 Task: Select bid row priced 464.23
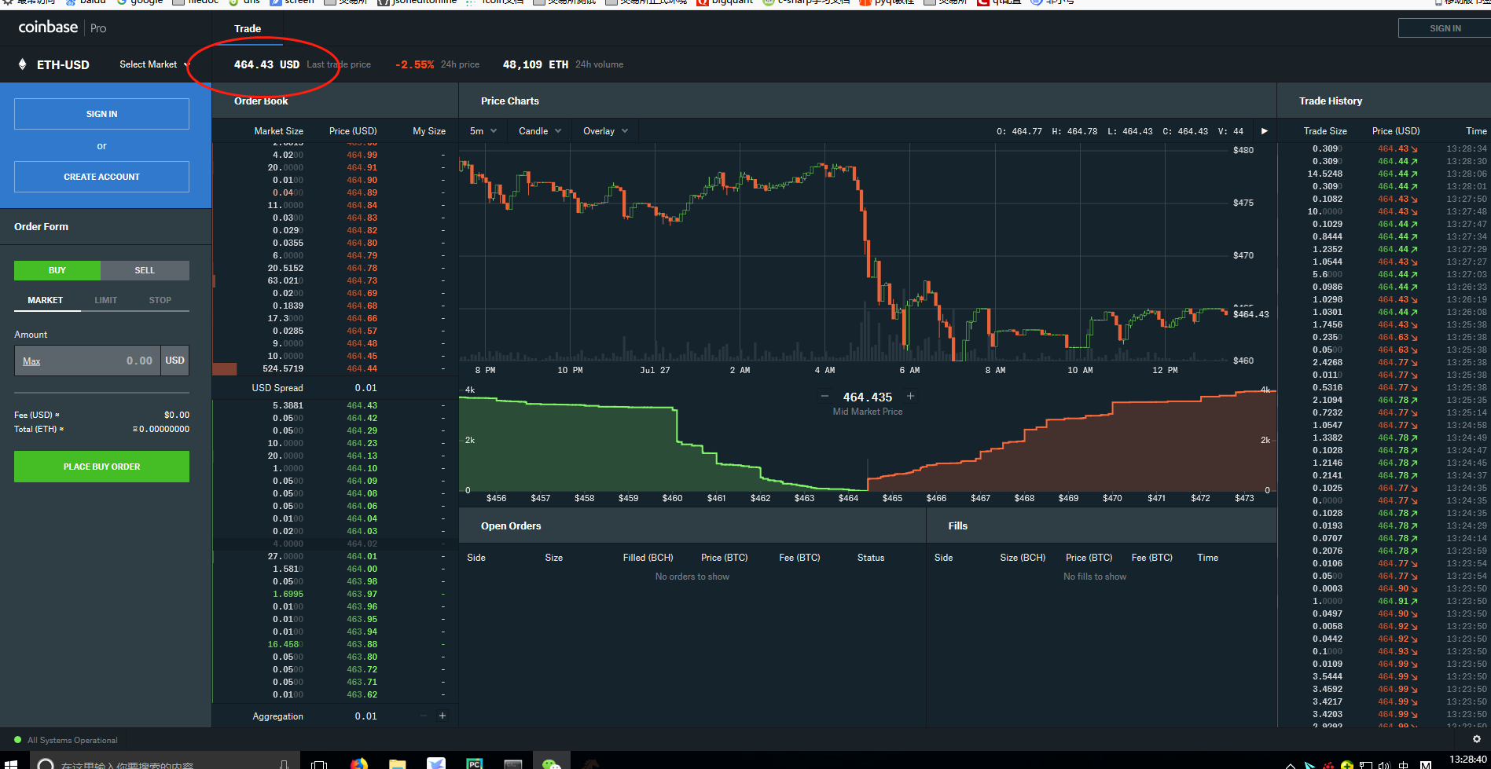point(335,443)
